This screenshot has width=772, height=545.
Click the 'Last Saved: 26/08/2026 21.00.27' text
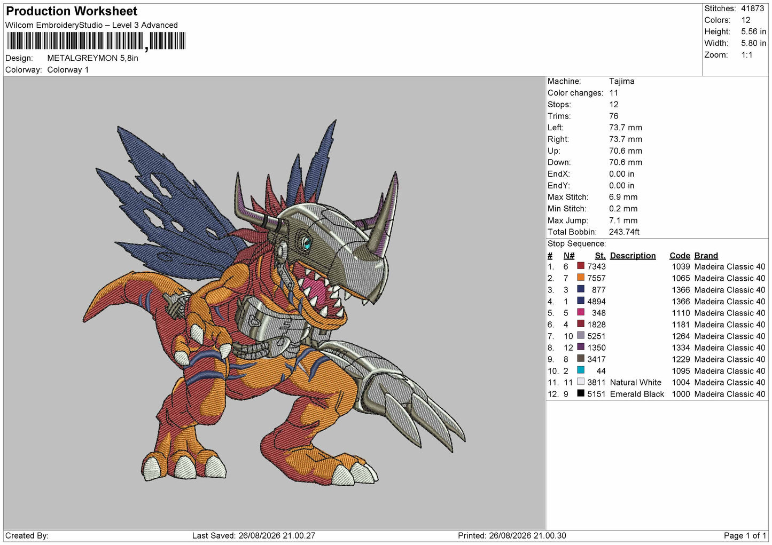point(254,536)
